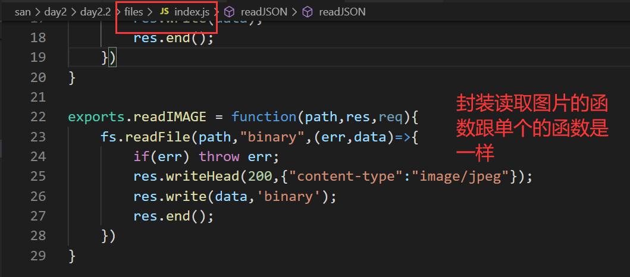
Task: Click the closing brace on line 29
Action: click(x=72, y=256)
